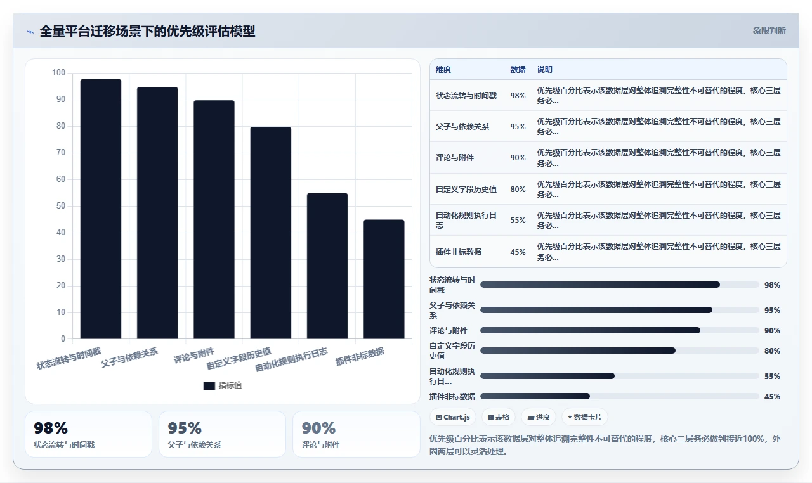The width and height of the screenshot is (812, 483).
Task: Click the 象限判断 label in the header
Action: [x=769, y=30]
